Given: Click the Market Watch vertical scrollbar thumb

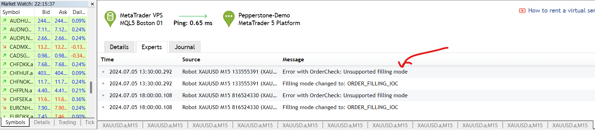Looking at the screenshot, I should point(91,87).
